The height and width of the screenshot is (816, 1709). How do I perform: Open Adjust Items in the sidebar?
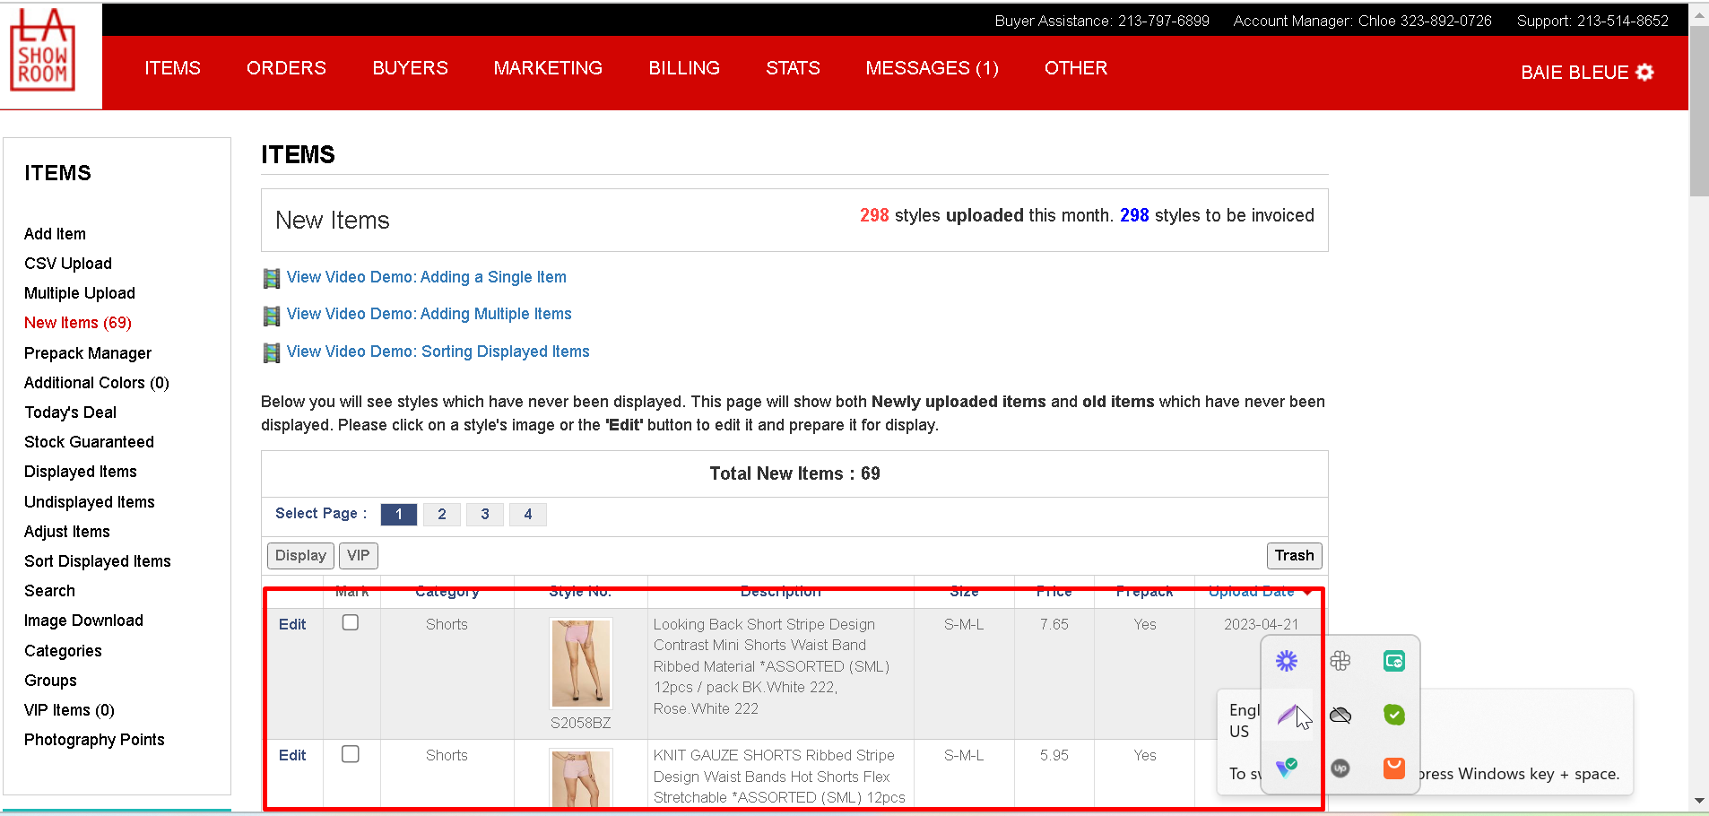point(67,532)
